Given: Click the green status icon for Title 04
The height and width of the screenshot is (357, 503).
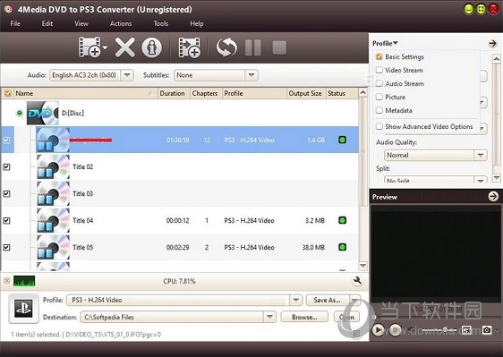Looking at the screenshot, I should click(x=342, y=220).
